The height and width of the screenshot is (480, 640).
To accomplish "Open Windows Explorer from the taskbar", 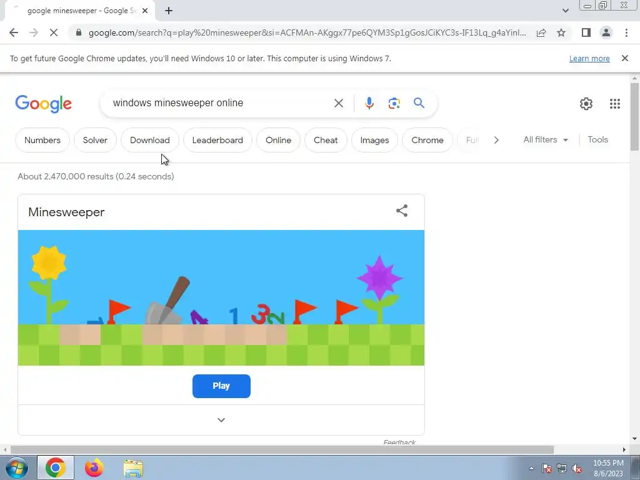I will coord(133,468).
